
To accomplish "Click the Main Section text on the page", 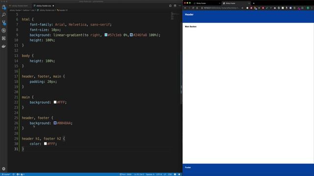I will (x=191, y=26).
